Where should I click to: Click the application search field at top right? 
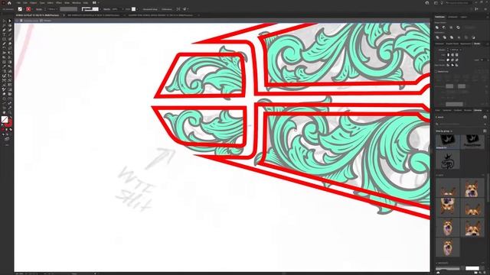[458, 3]
